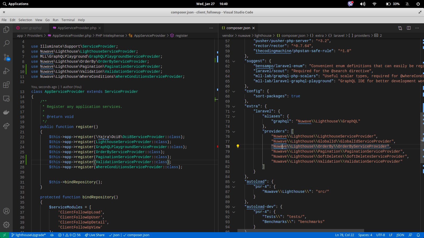
Task: Click the LF end-of-line status item
Action: [391, 235]
